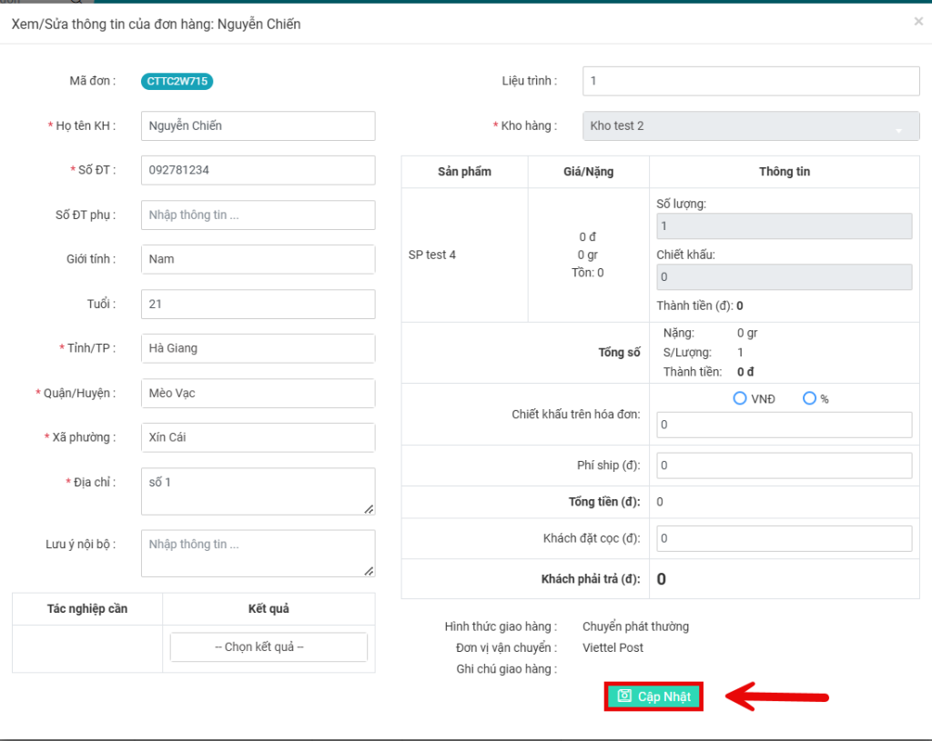This screenshot has width=932, height=741.
Task: Click the Lưu ý nội bộ note textarea
Action: pyautogui.click(x=258, y=553)
